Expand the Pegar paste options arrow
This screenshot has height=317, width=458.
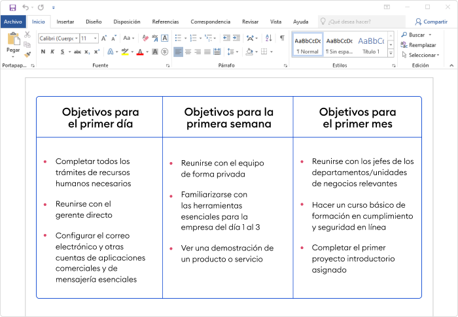[x=13, y=57]
